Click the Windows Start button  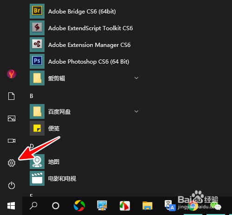pyautogui.click(x=11, y=206)
